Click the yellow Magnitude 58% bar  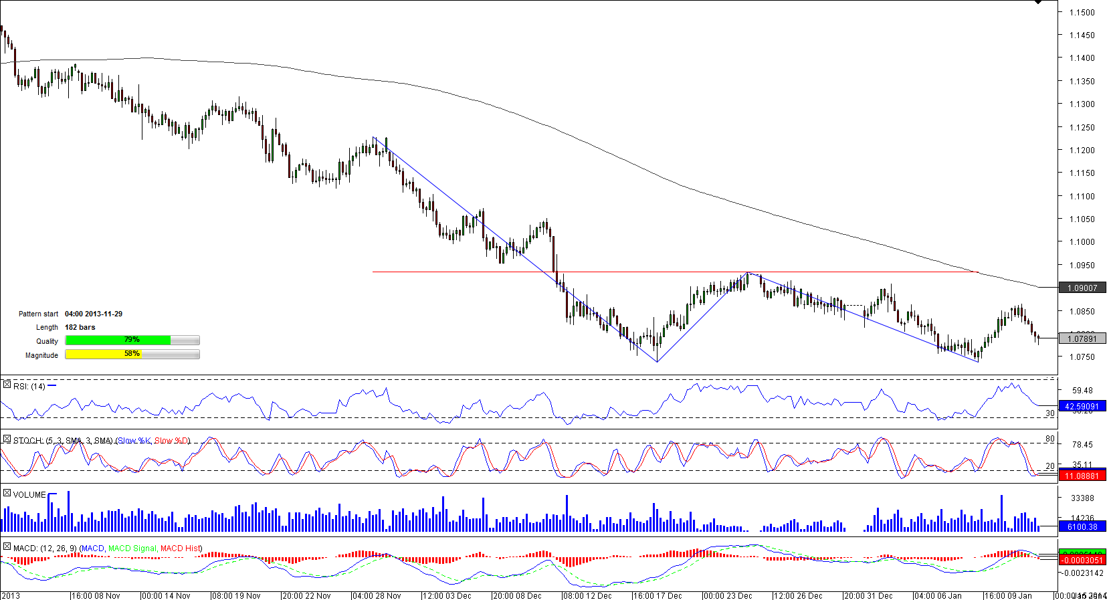tap(103, 355)
